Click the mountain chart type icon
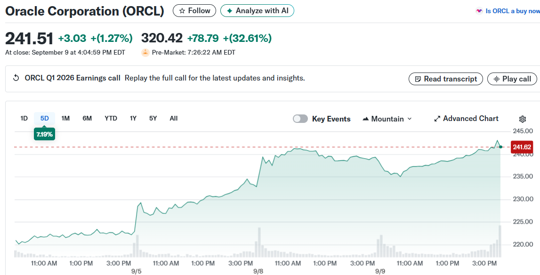540x275 pixels. click(366, 119)
